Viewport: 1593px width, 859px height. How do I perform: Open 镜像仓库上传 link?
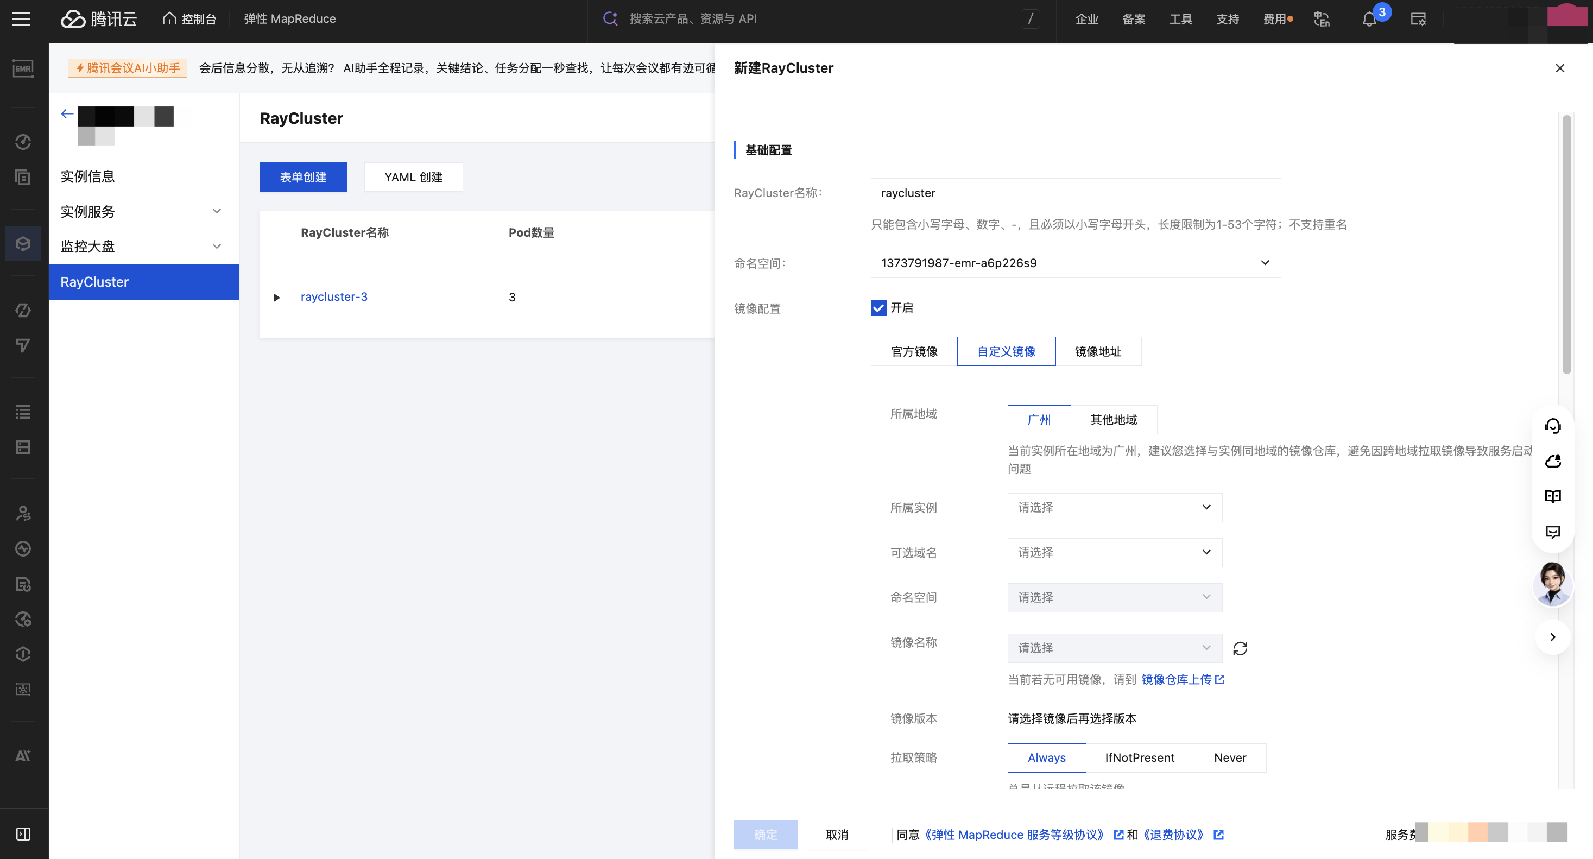[1183, 680]
